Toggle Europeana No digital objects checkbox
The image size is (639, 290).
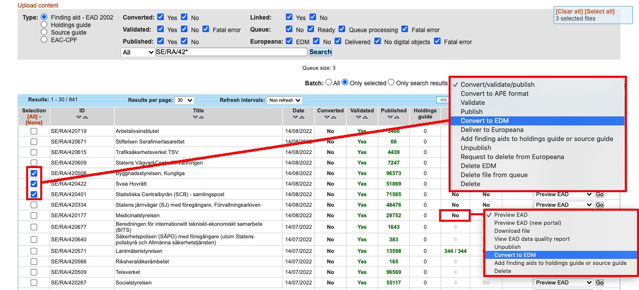(378, 42)
